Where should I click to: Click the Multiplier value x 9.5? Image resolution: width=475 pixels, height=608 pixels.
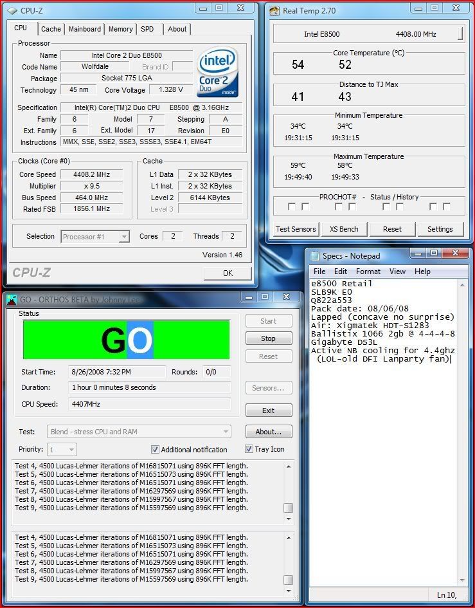pyautogui.click(x=91, y=186)
